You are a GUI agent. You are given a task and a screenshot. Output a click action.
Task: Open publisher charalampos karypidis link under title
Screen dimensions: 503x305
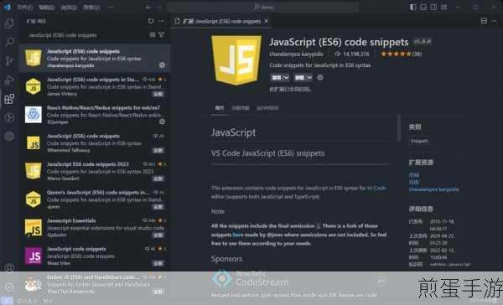297,54
